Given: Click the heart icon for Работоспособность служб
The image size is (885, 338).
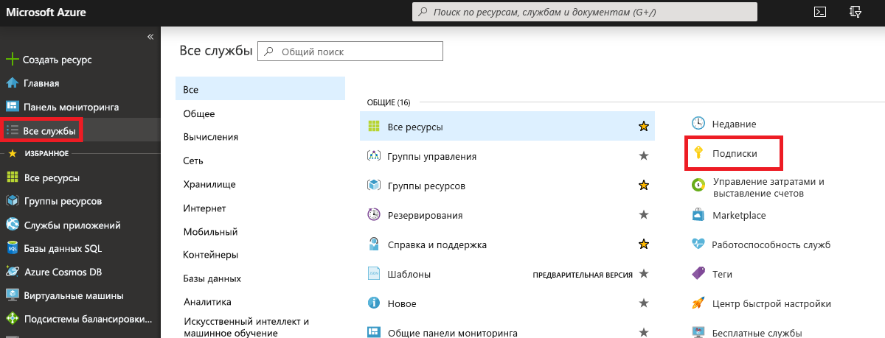Looking at the screenshot, I should click(698, 244).
